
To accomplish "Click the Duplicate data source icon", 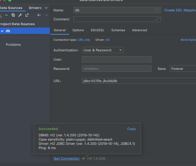I will click(x=13, y=15).
